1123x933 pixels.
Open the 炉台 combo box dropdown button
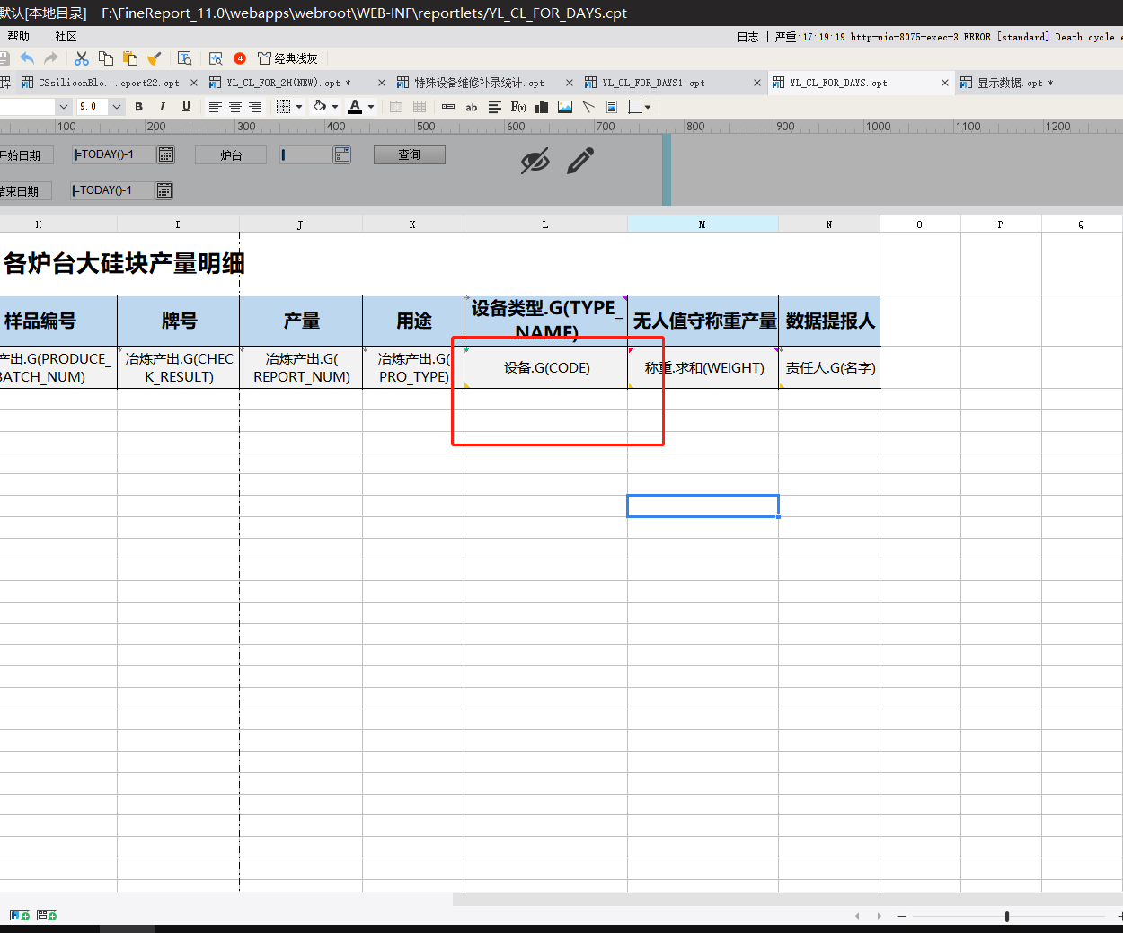(x=342, y=154)
